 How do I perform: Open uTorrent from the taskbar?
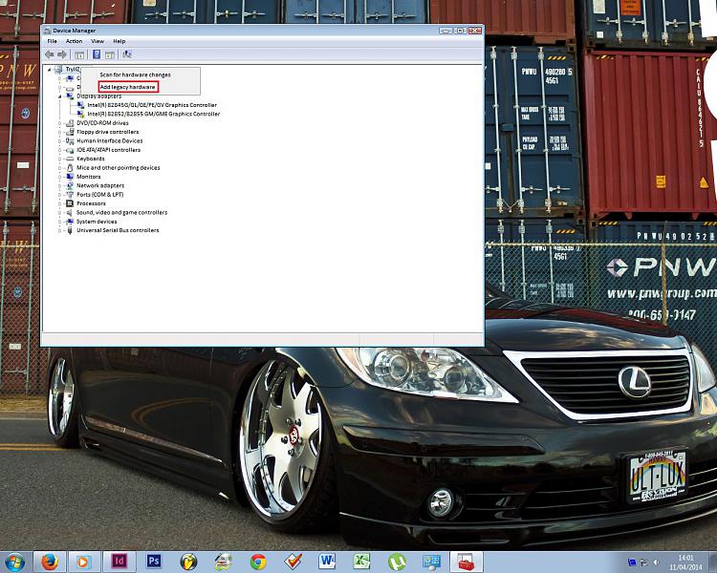pos(397,562)
